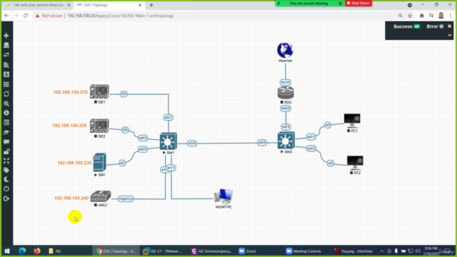Screen dimensions: 457x257
Task: Select the EDG router node
Action: click(x=286, y=93)
